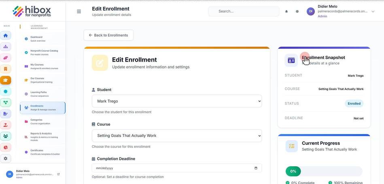Open the teal people group icon
The image size is (384, 184).
pos(5,136)
